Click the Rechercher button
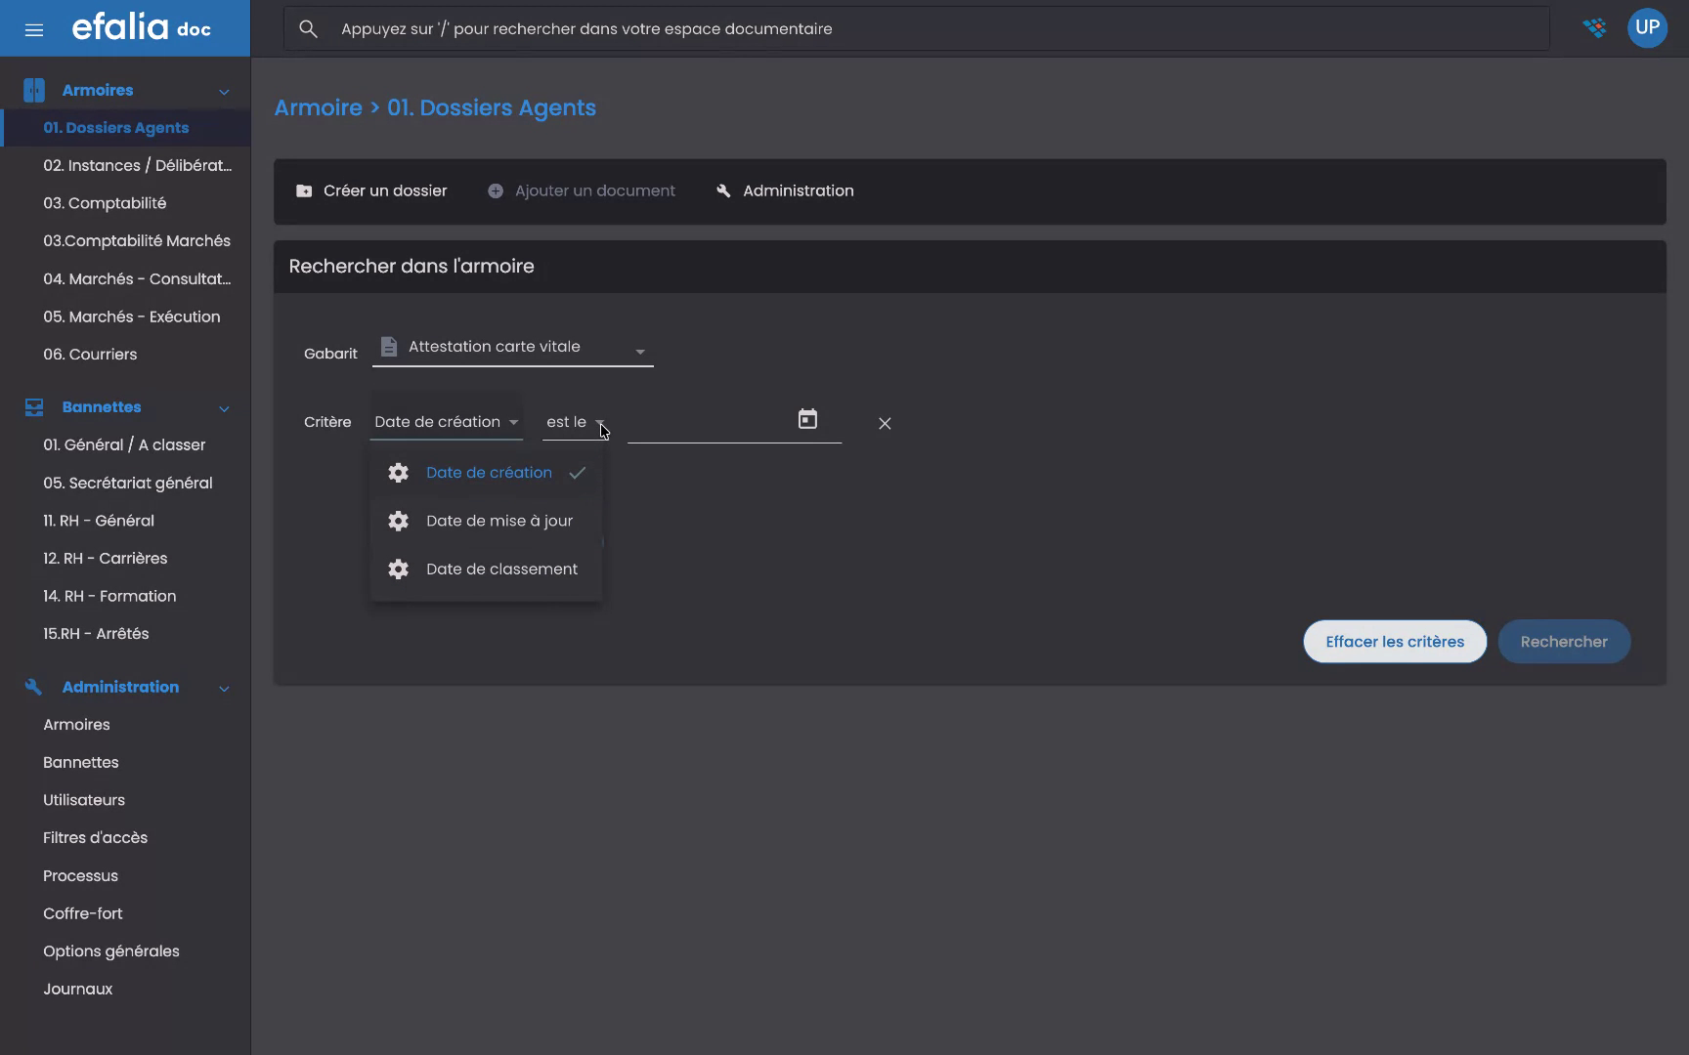Viewport: 1689px width, 1055px height. point(1563,642)
